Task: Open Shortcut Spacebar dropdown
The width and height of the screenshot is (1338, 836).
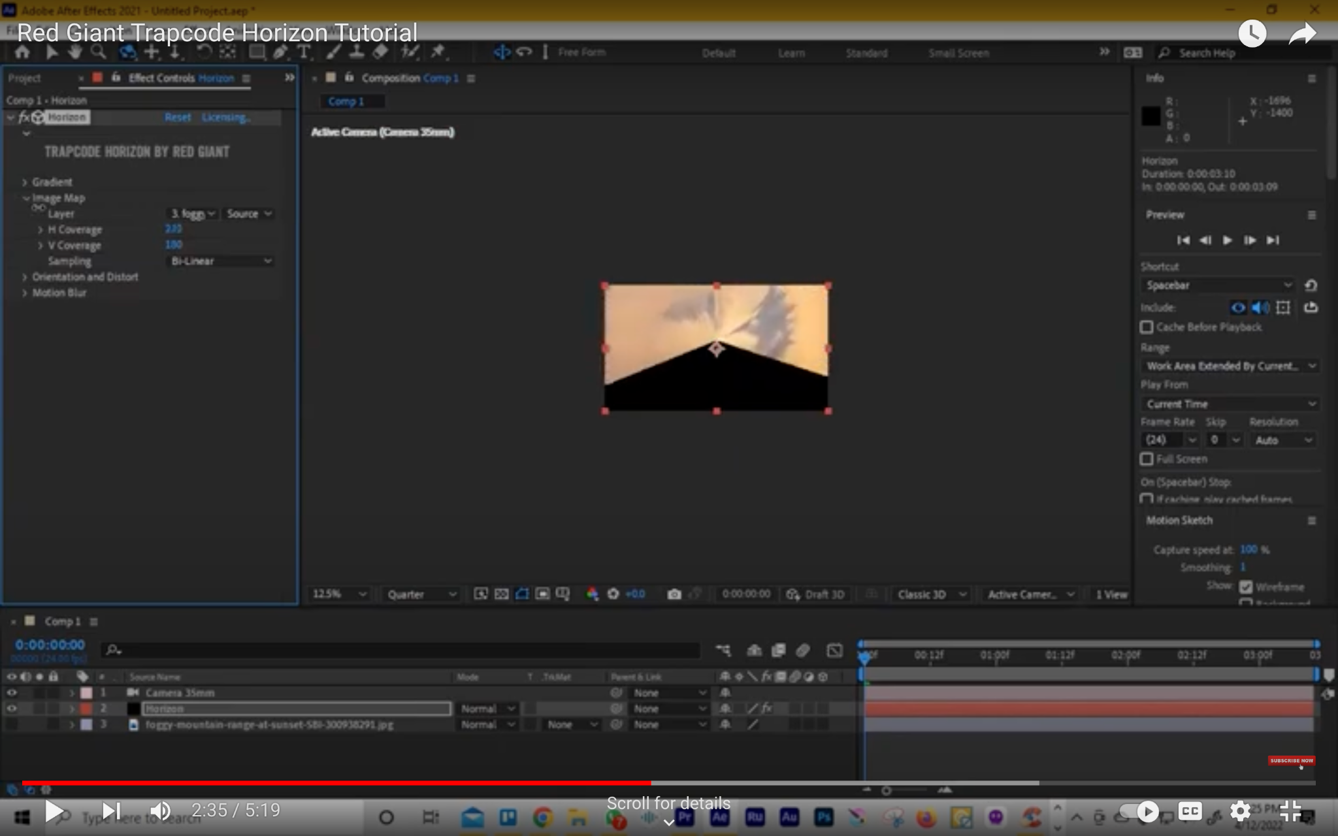Action: pos(1218,285)
